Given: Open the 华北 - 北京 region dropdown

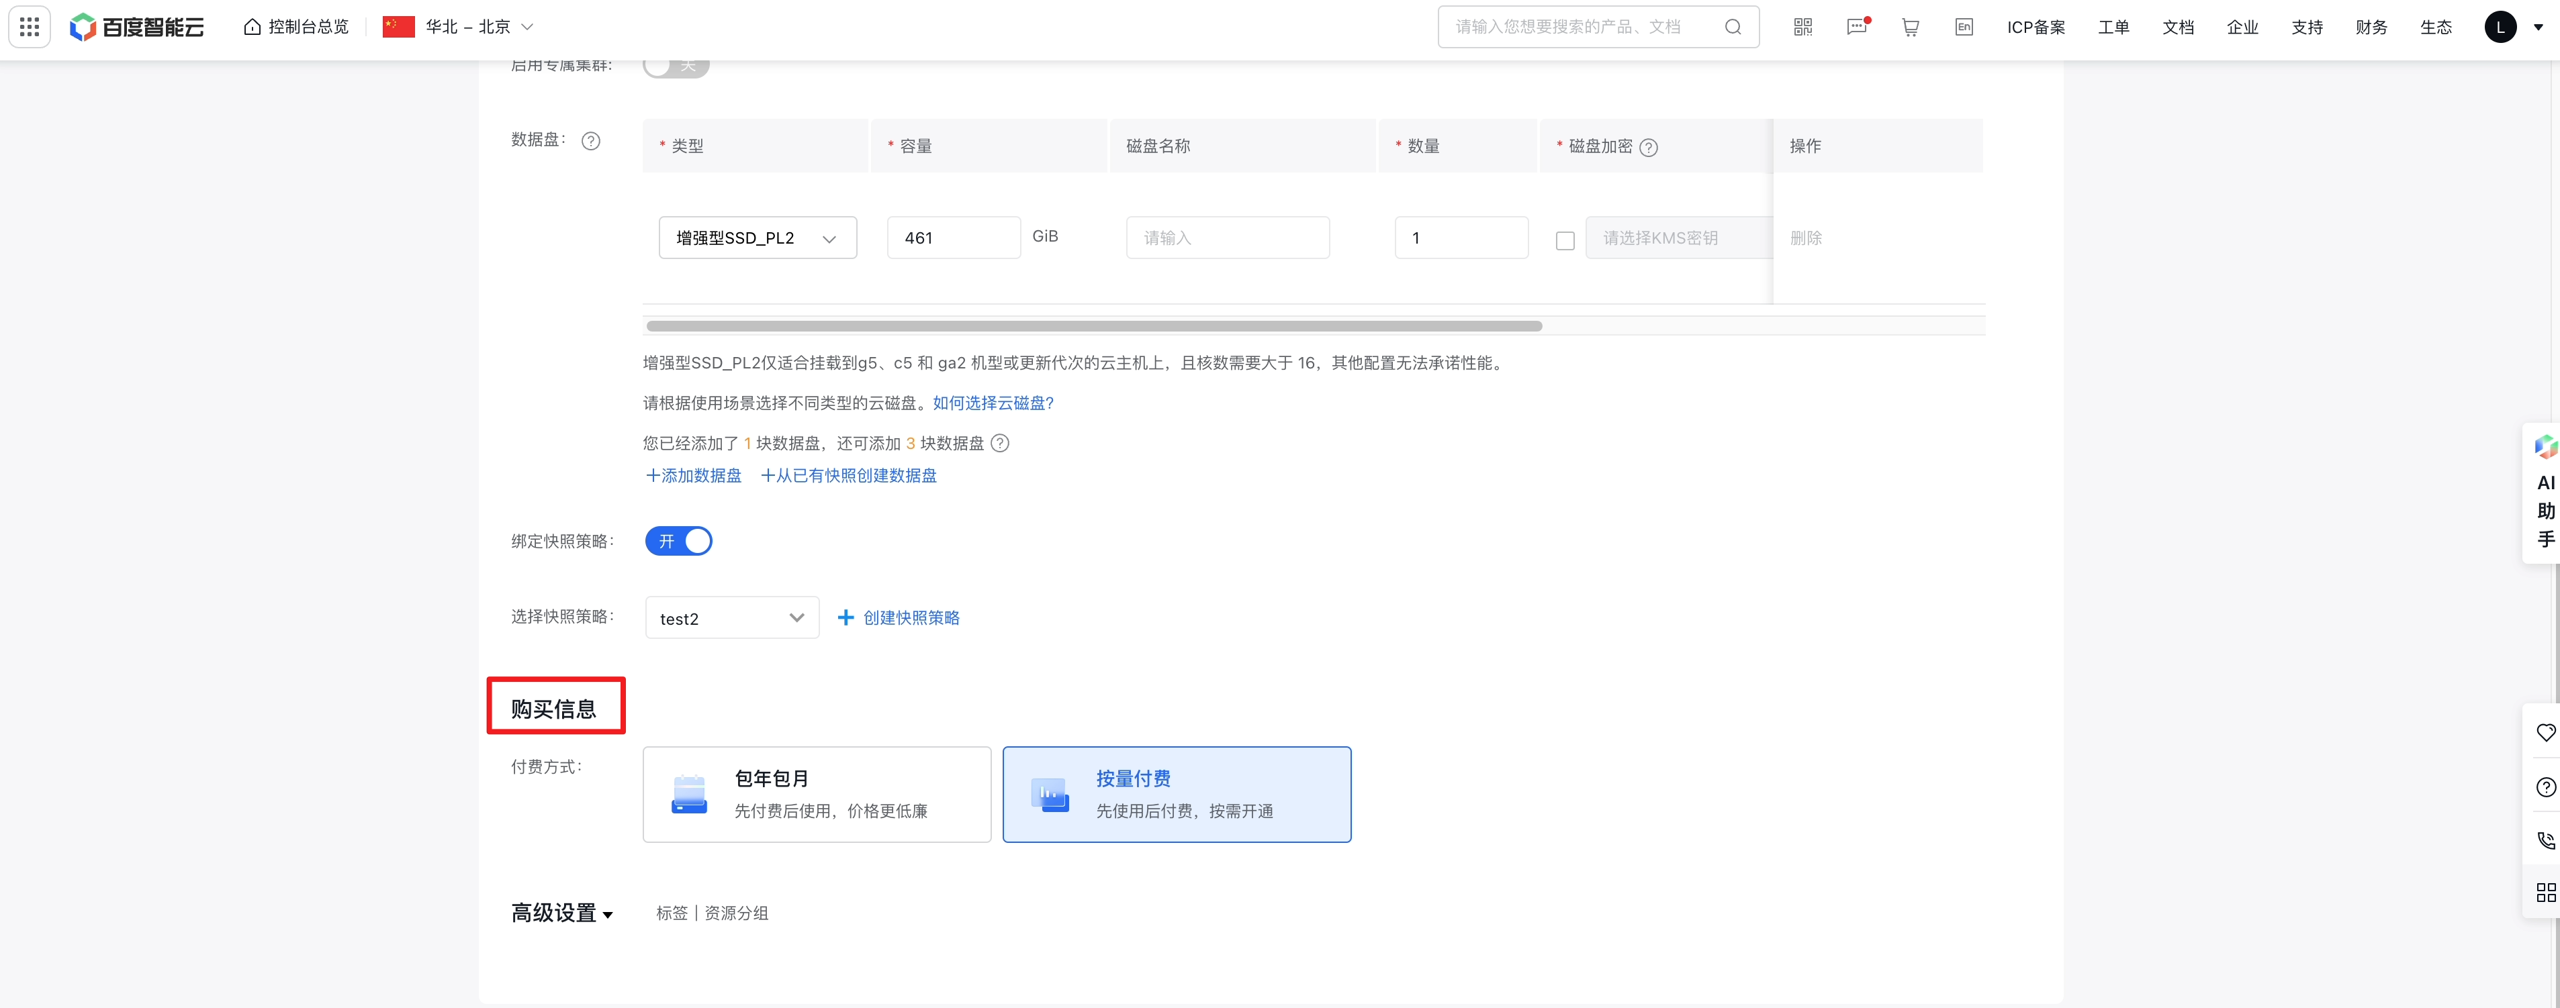Looking at the screenshot, I should click(458, 27).
